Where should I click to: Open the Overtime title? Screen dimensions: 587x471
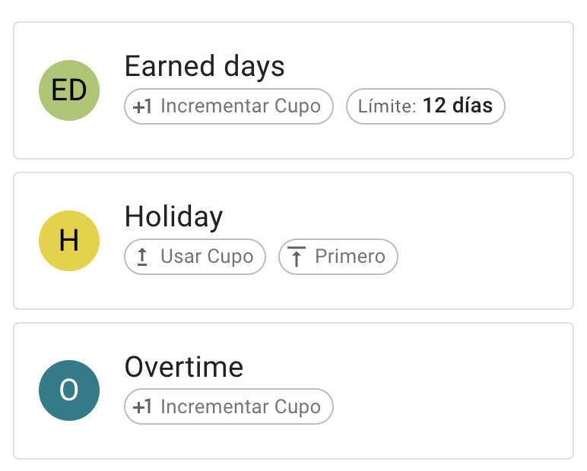pos(184,367)
